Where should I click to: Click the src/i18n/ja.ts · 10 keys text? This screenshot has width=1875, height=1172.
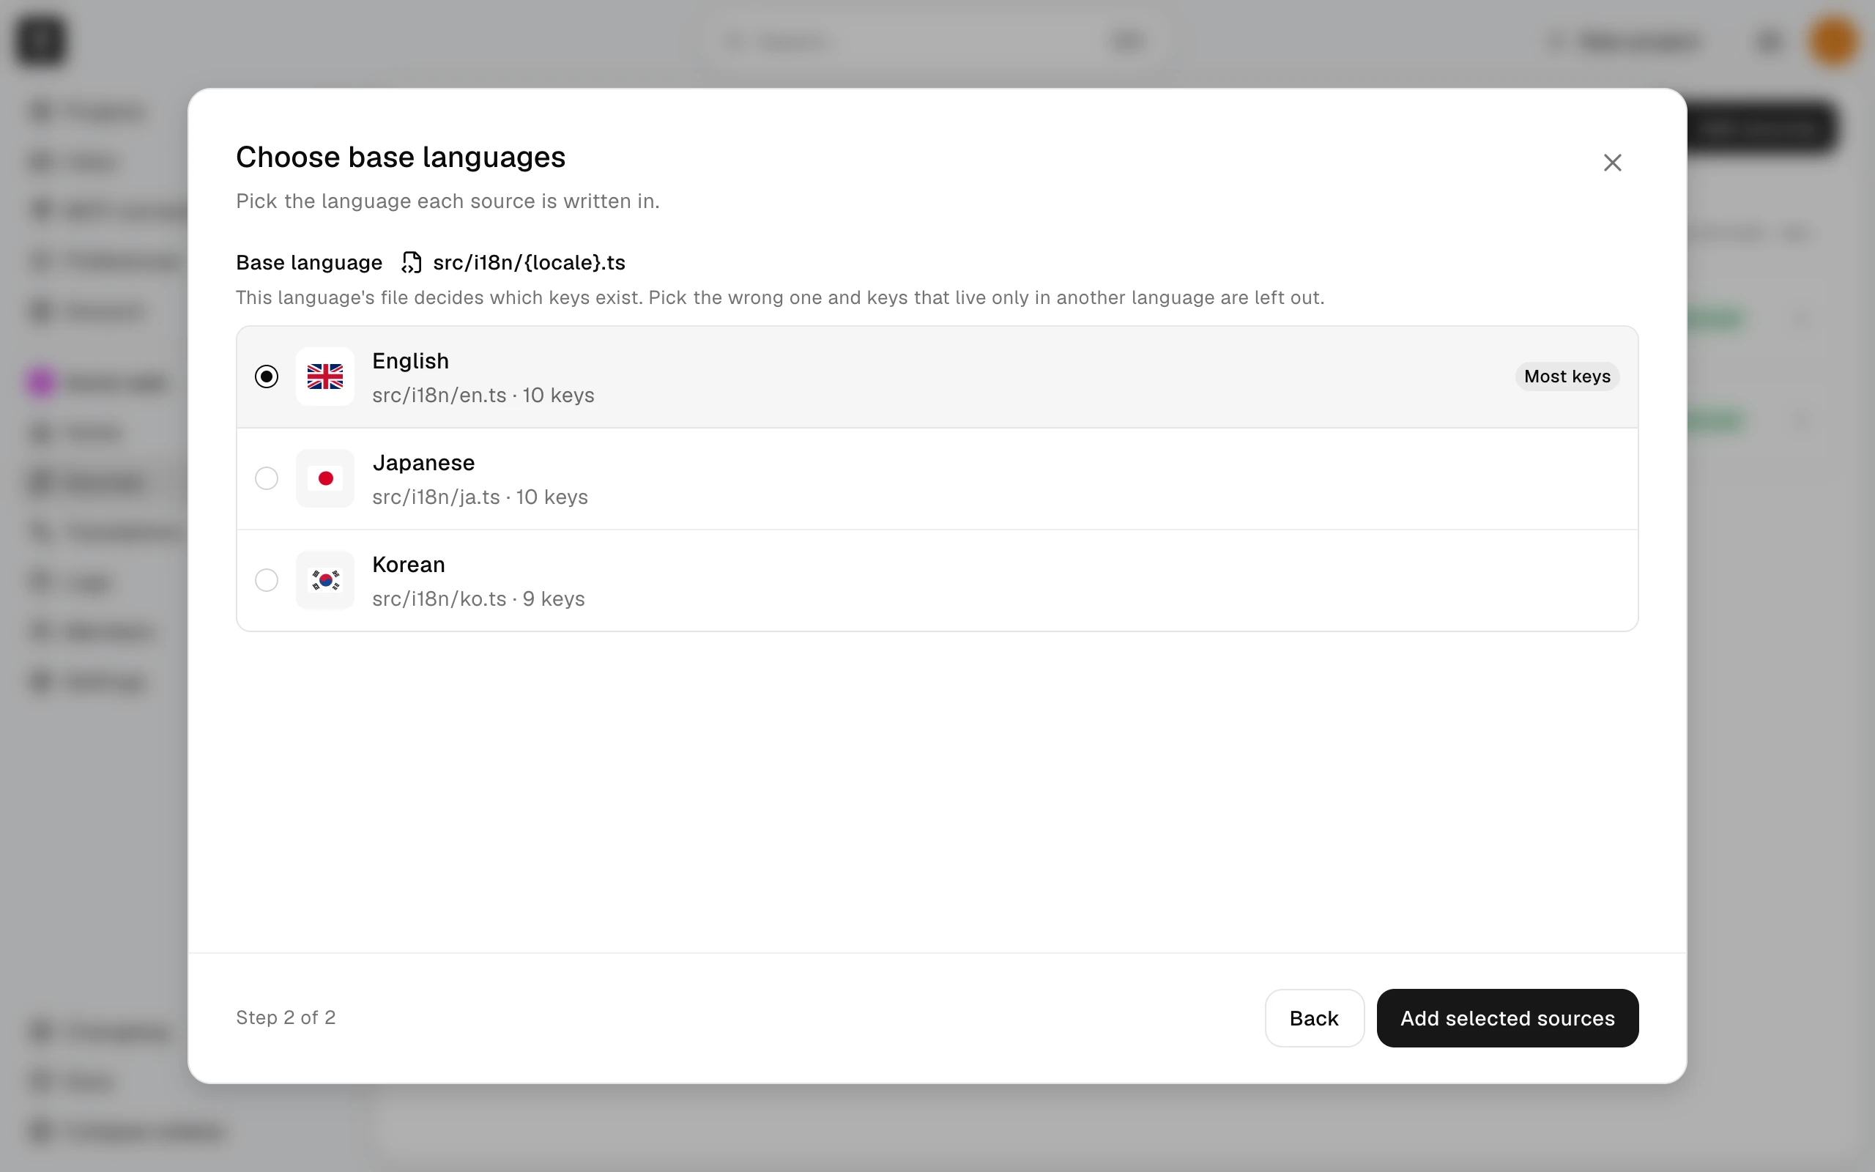pyautogui.click(x=480, y=497)
